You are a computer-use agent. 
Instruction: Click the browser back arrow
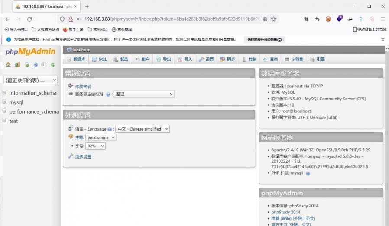point(8,19)
